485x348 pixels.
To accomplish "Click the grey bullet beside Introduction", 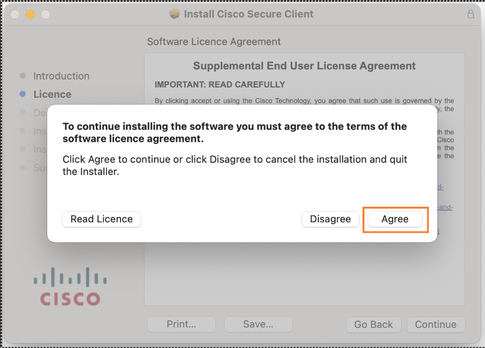I will pos(23,75).
